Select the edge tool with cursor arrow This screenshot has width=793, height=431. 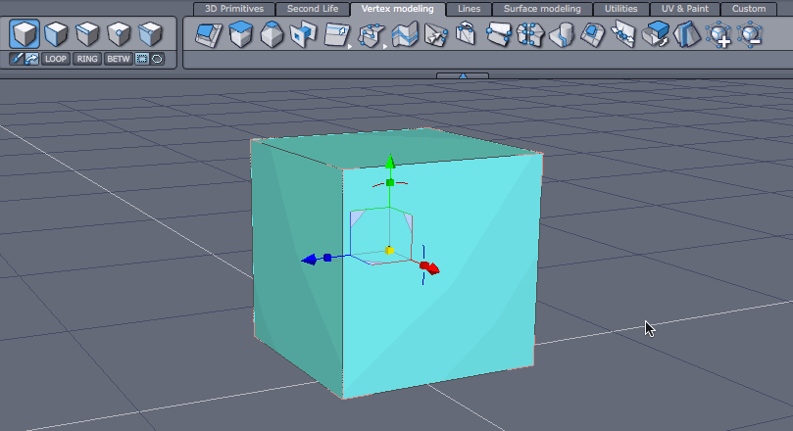(x=336, y=35)
